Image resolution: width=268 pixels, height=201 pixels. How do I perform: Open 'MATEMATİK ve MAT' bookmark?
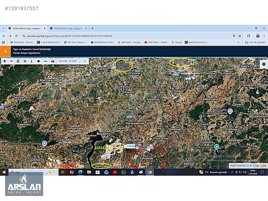(x=103, y=42)
